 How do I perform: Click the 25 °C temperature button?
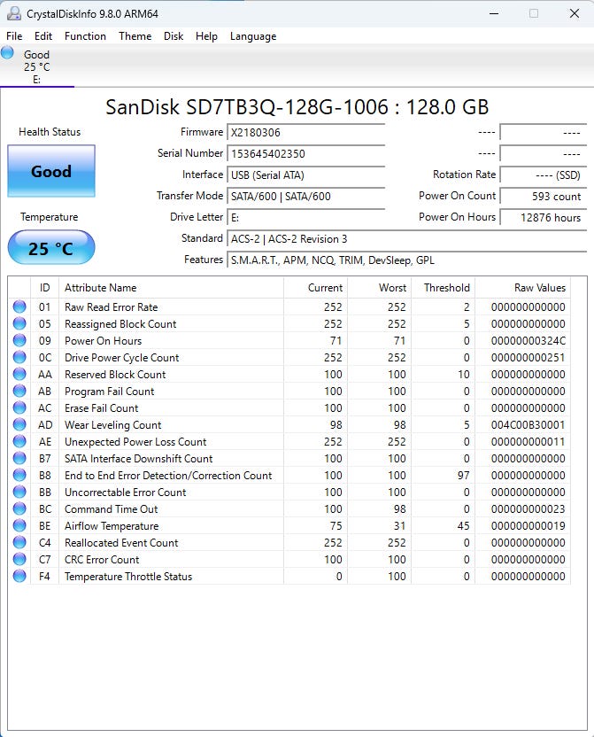point(51,248)
